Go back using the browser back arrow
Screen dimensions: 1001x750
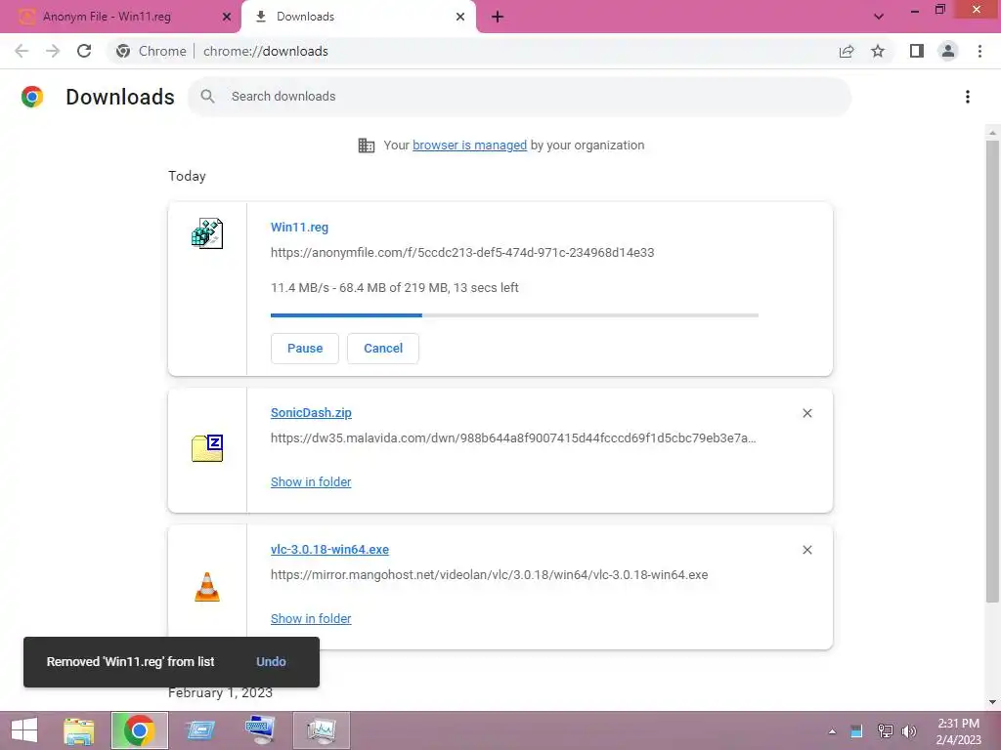point(22,51)
